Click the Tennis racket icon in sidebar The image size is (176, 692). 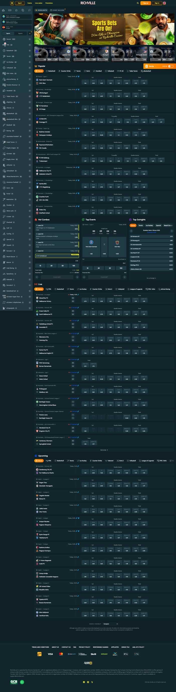coord(4,56)
